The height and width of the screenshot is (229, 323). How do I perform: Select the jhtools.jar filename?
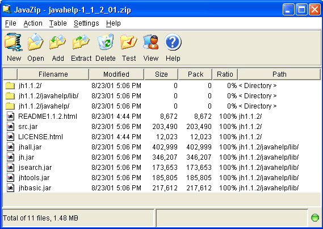pyautogui.click(x=34, y=178)
